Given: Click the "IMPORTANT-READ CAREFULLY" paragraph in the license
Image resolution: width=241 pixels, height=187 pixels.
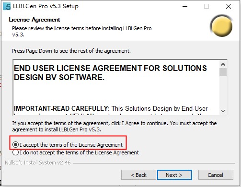Looking at the screenshot, I should pos(111,109).
